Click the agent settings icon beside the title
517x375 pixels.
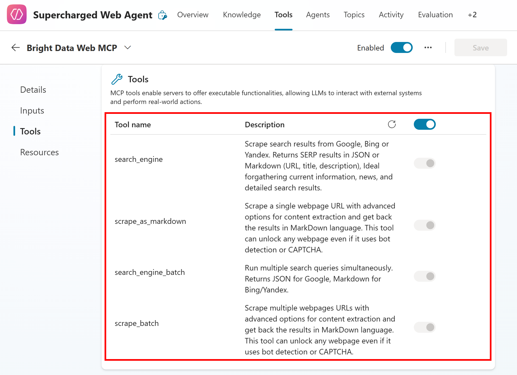(162, 15)
